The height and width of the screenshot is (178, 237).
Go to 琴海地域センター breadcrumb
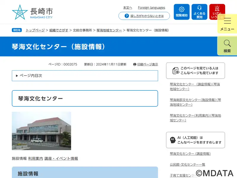(109, 30)
